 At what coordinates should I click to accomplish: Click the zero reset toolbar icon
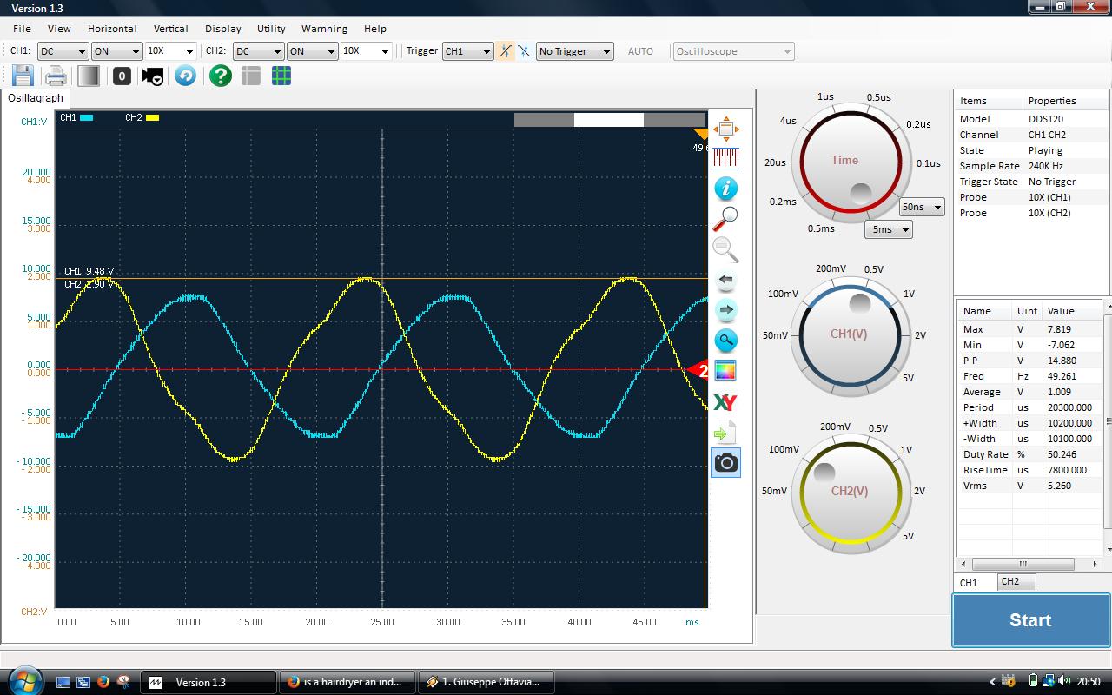122,76
